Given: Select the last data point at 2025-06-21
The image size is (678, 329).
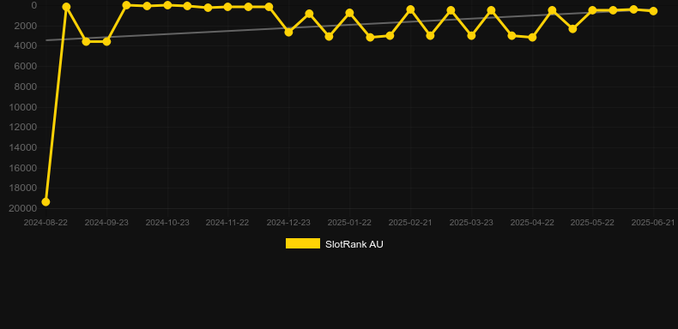Looking at the screenshot, I should point(653,11).
